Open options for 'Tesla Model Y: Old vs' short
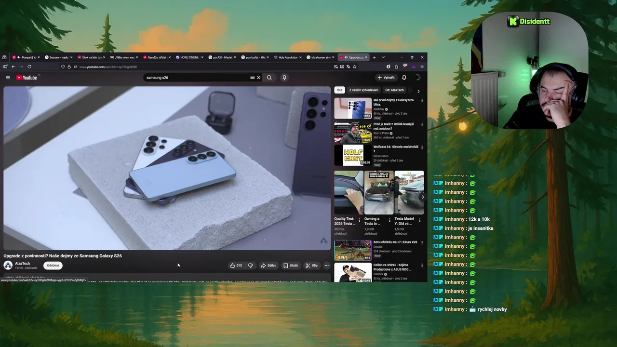Viewport: 617px width, 347px height. (419, 220)
